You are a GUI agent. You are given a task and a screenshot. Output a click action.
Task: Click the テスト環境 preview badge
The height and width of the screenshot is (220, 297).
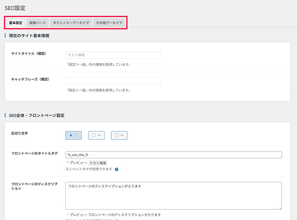[97, 163]
